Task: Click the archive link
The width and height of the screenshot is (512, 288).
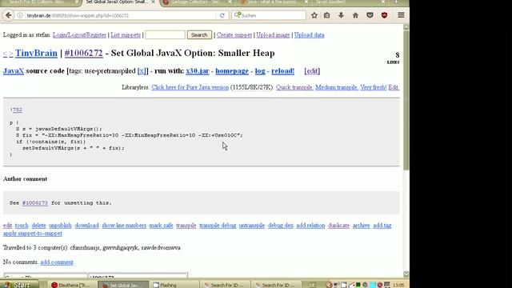Action: [361, 226]
